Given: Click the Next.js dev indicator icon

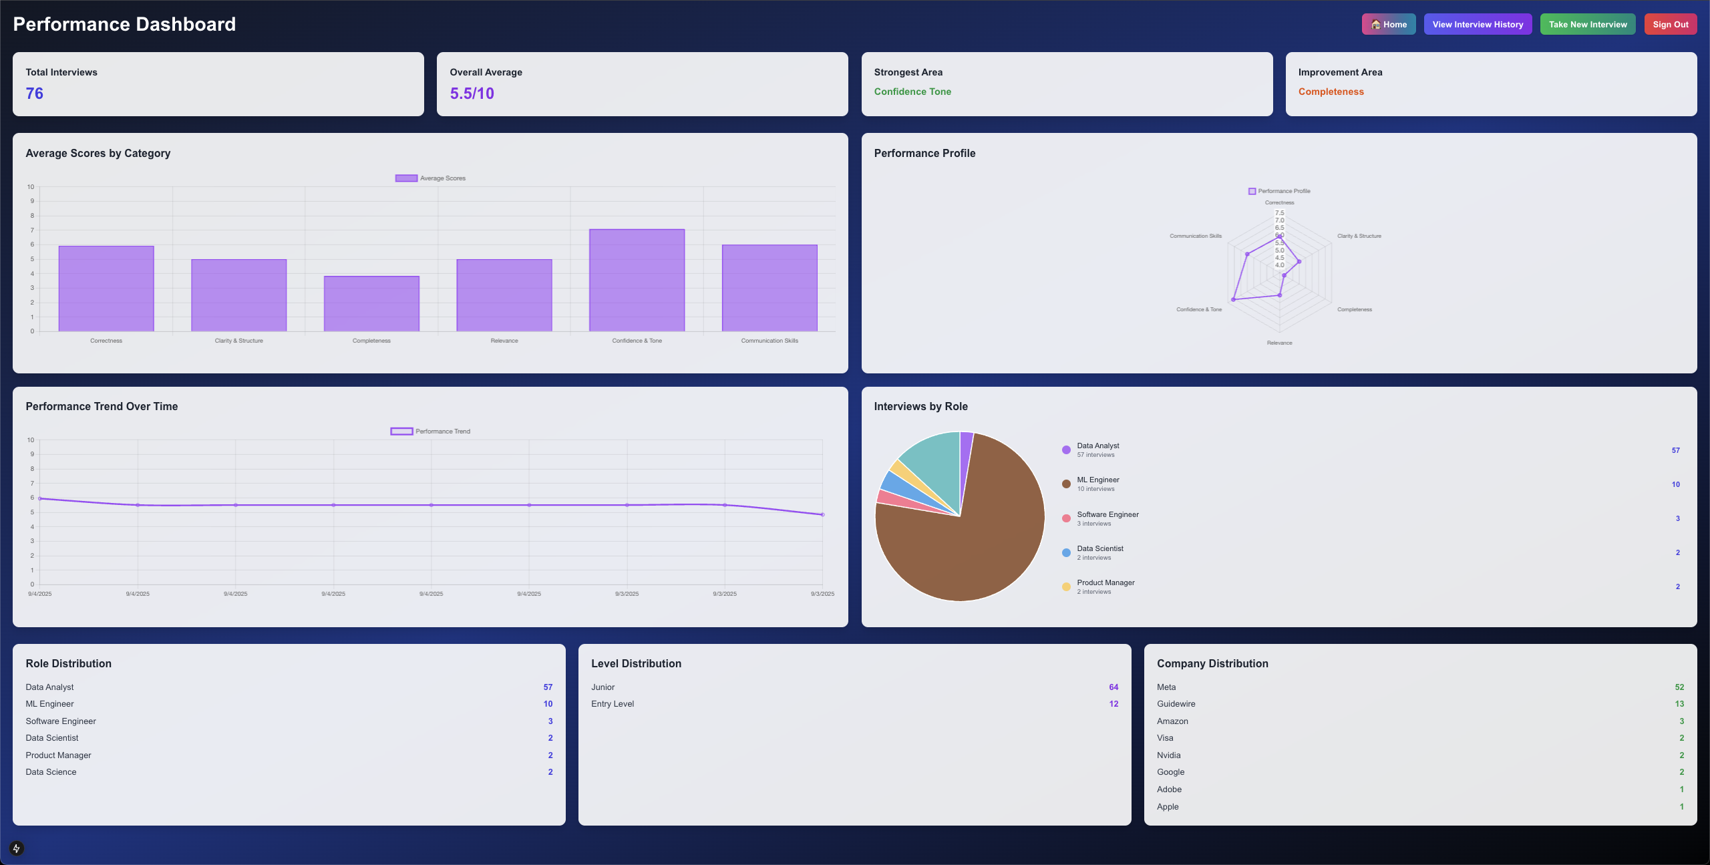Looking at the screenshot, I should click(x=17, y=848).
